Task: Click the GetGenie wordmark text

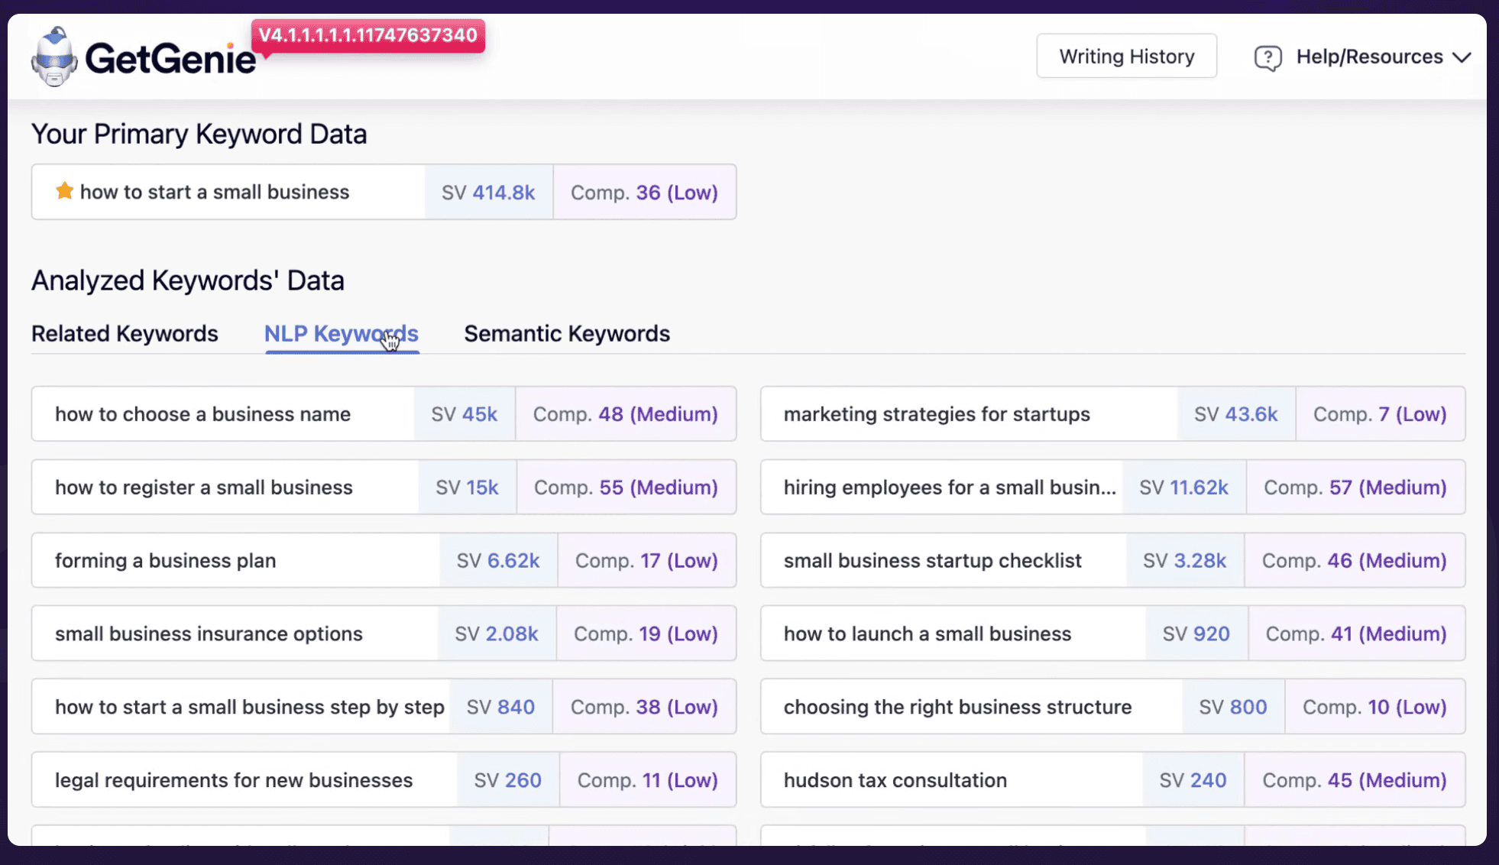Action: tap(170, 59)
